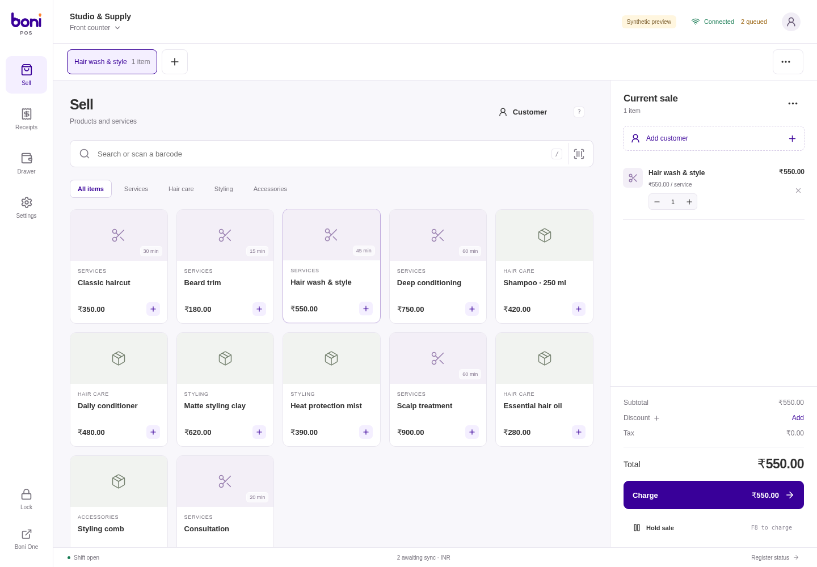The image size is (817, 567).
Task: Click the Shift open status
Action: 83,557
